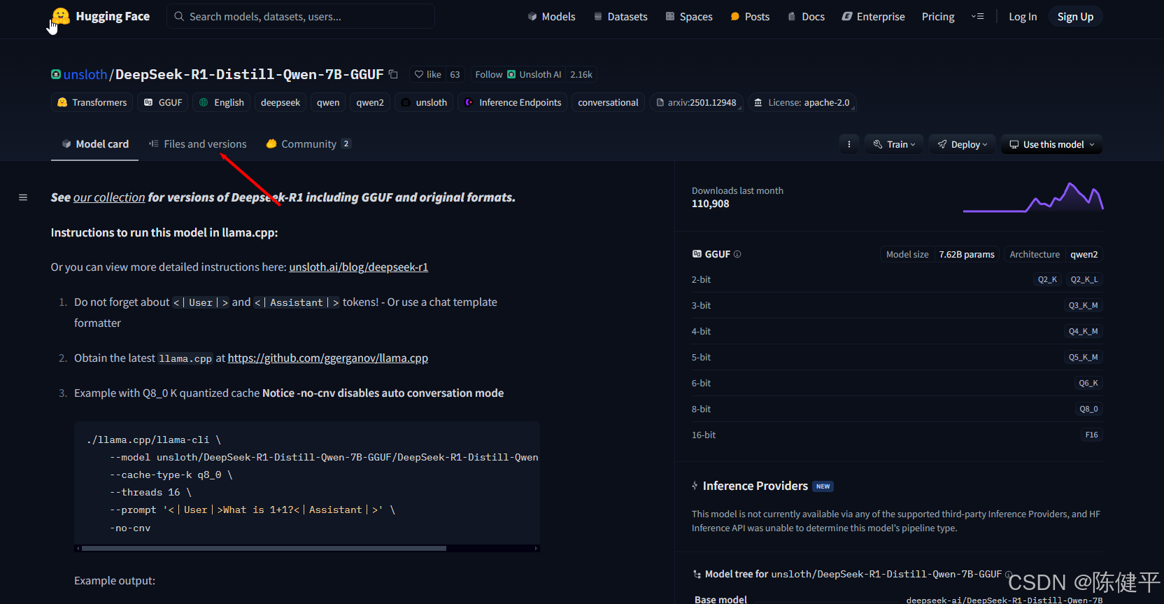The height and width of the screenshot is (604, 1164).
Task: Click the Inference Providers lightning icon
Action: tap(695, 486)
